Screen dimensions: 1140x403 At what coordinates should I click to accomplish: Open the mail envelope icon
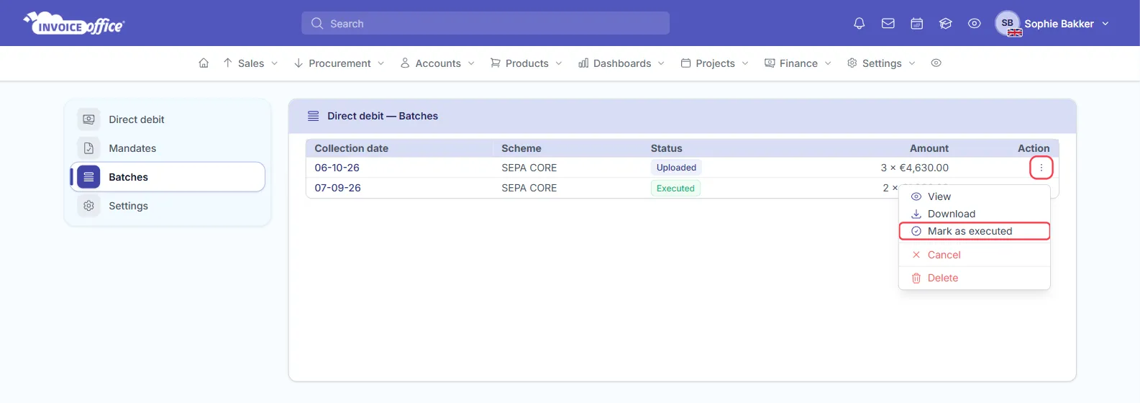888,24
